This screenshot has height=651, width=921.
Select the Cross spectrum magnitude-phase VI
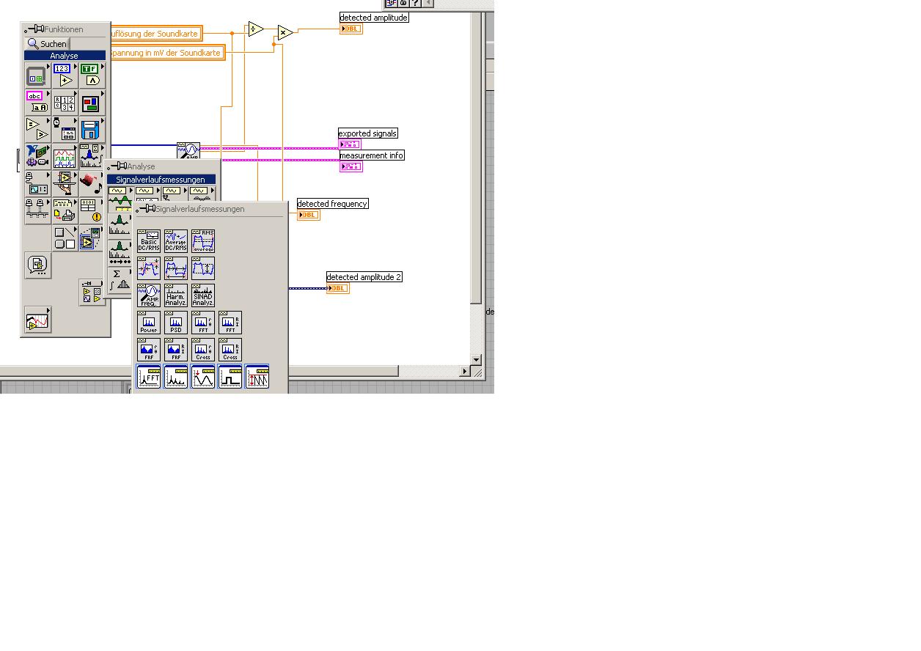(x=203, y=350)
